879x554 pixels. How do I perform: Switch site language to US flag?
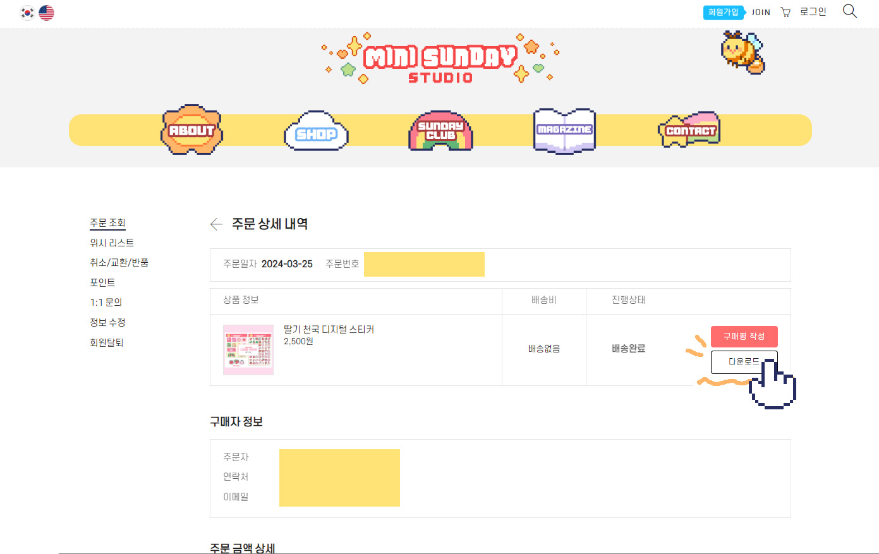coord(47,13)
